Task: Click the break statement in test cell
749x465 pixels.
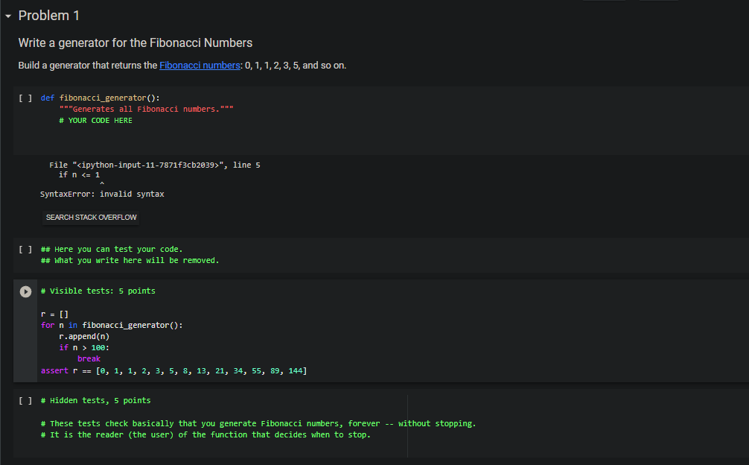Action: pos(89,359)
